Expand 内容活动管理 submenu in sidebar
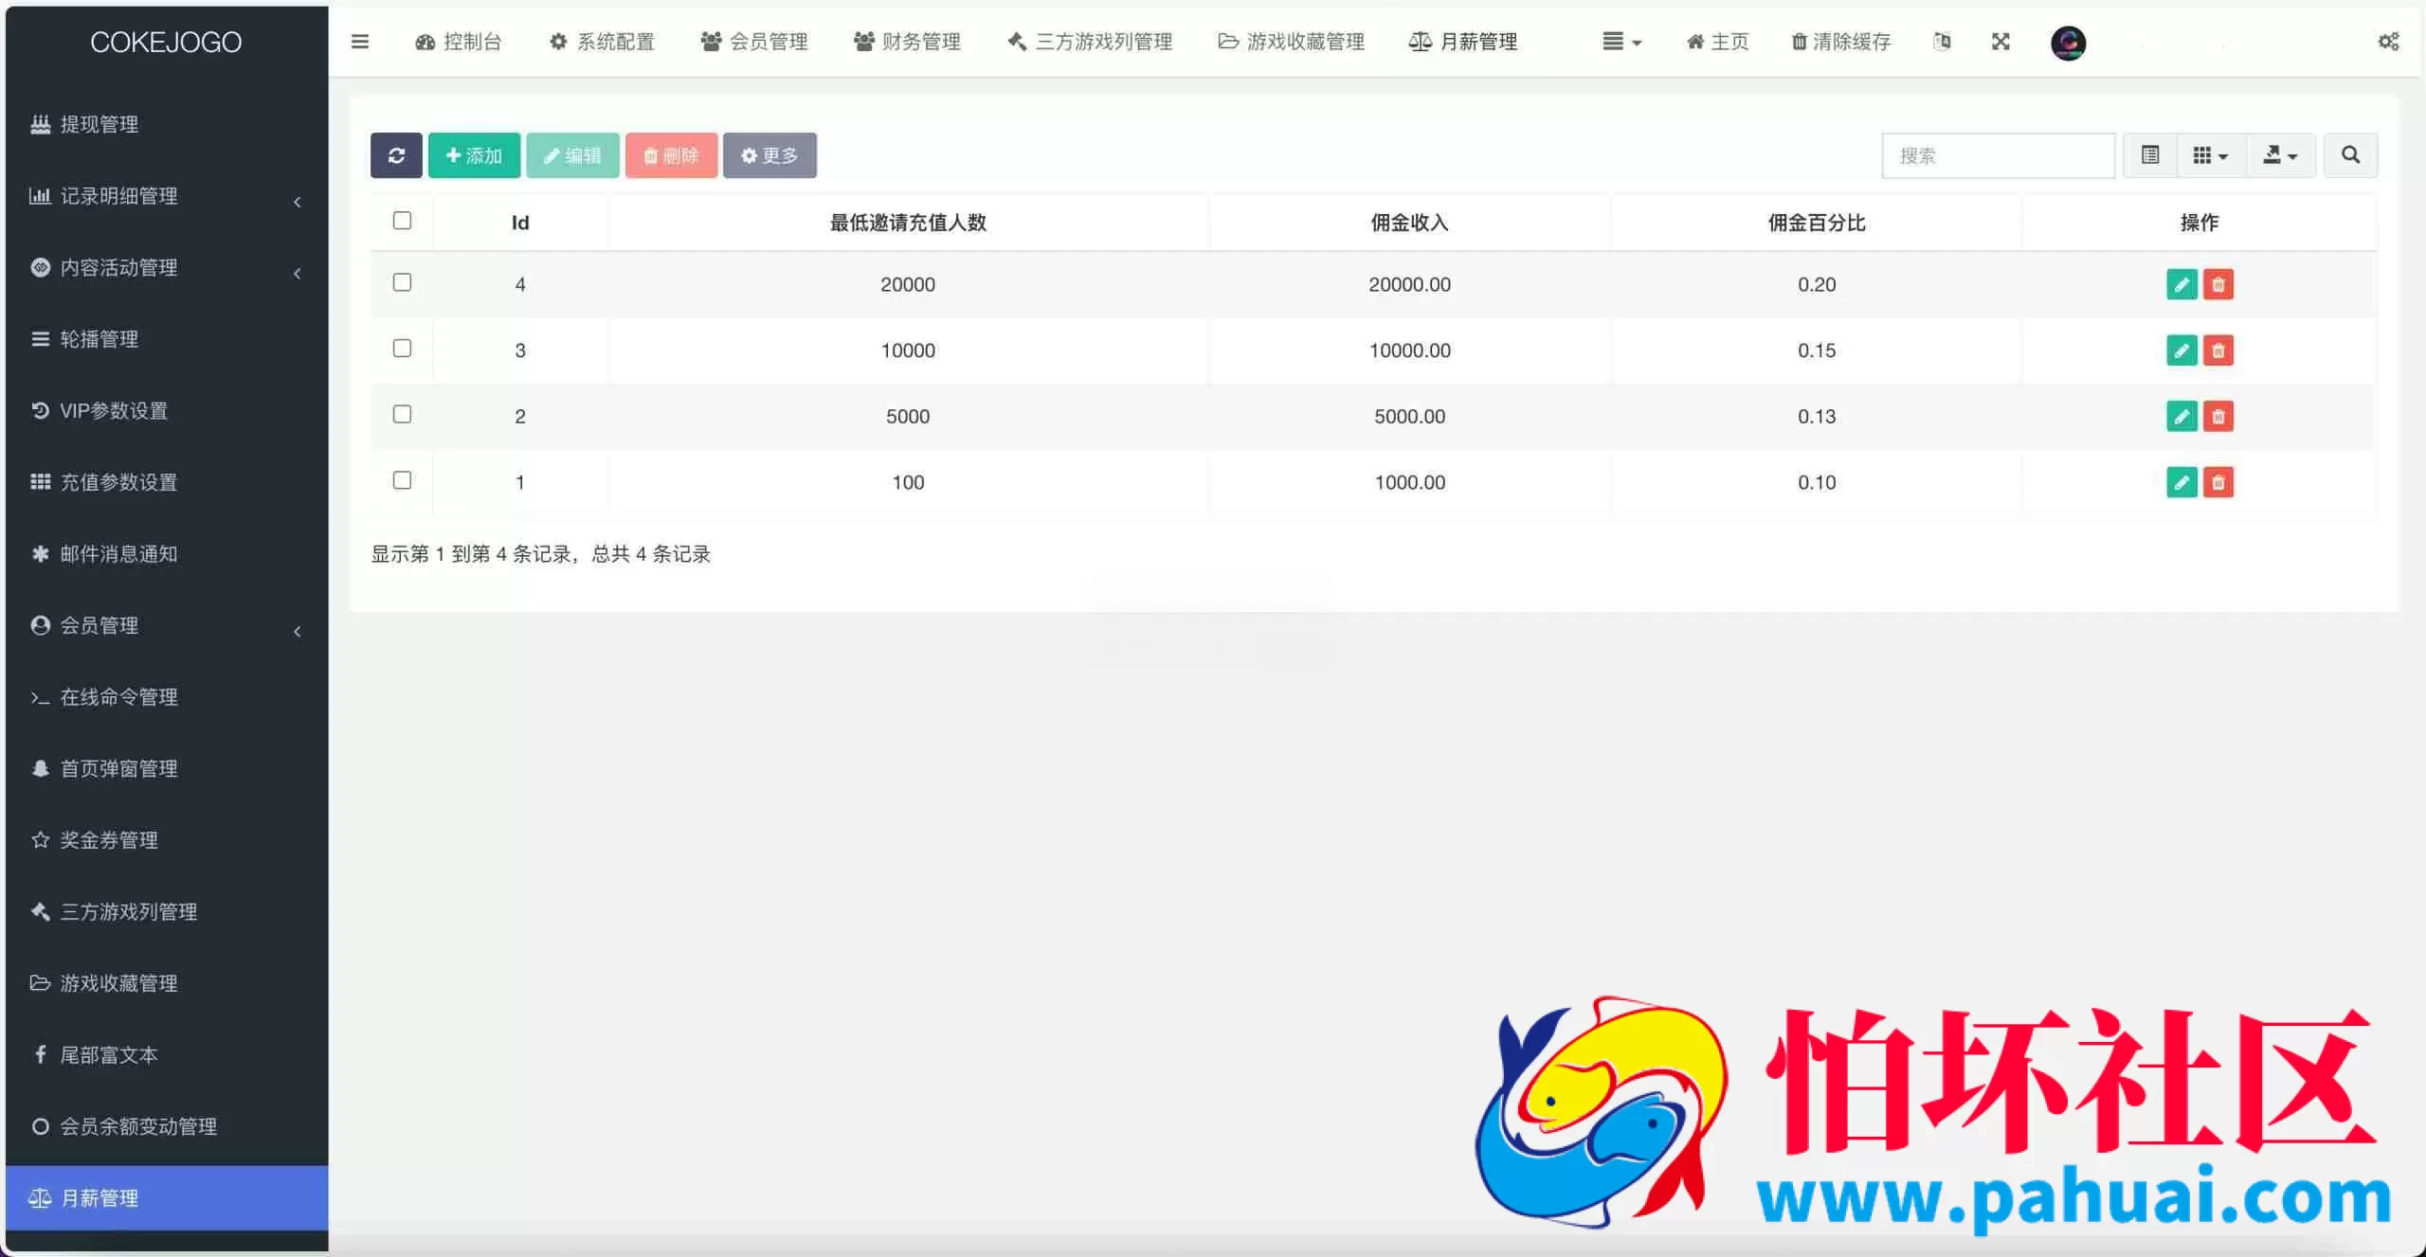The height and width of the screenshot is (1257, 2426). click(x=167, y=267)
